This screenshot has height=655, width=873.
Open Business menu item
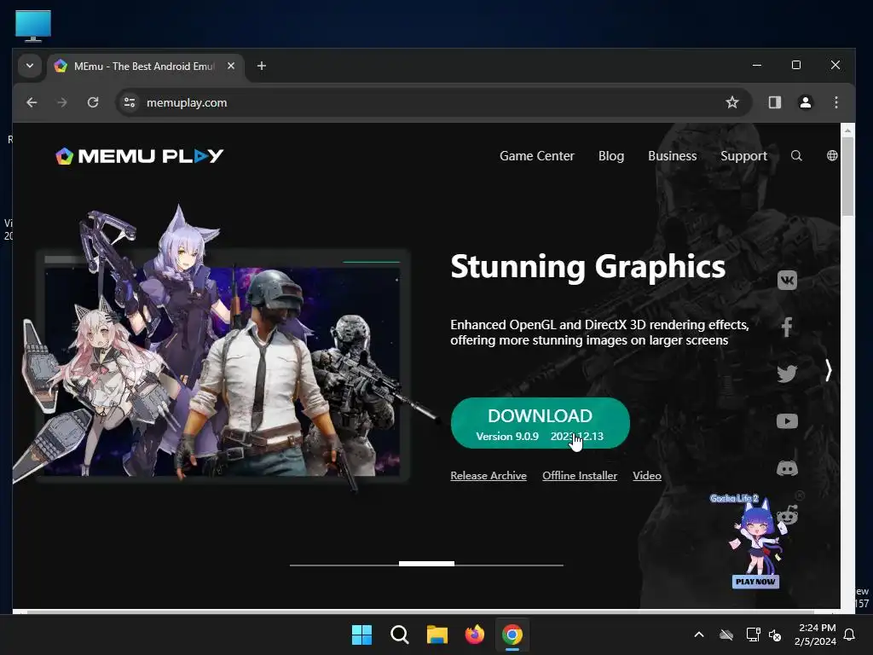672,156
